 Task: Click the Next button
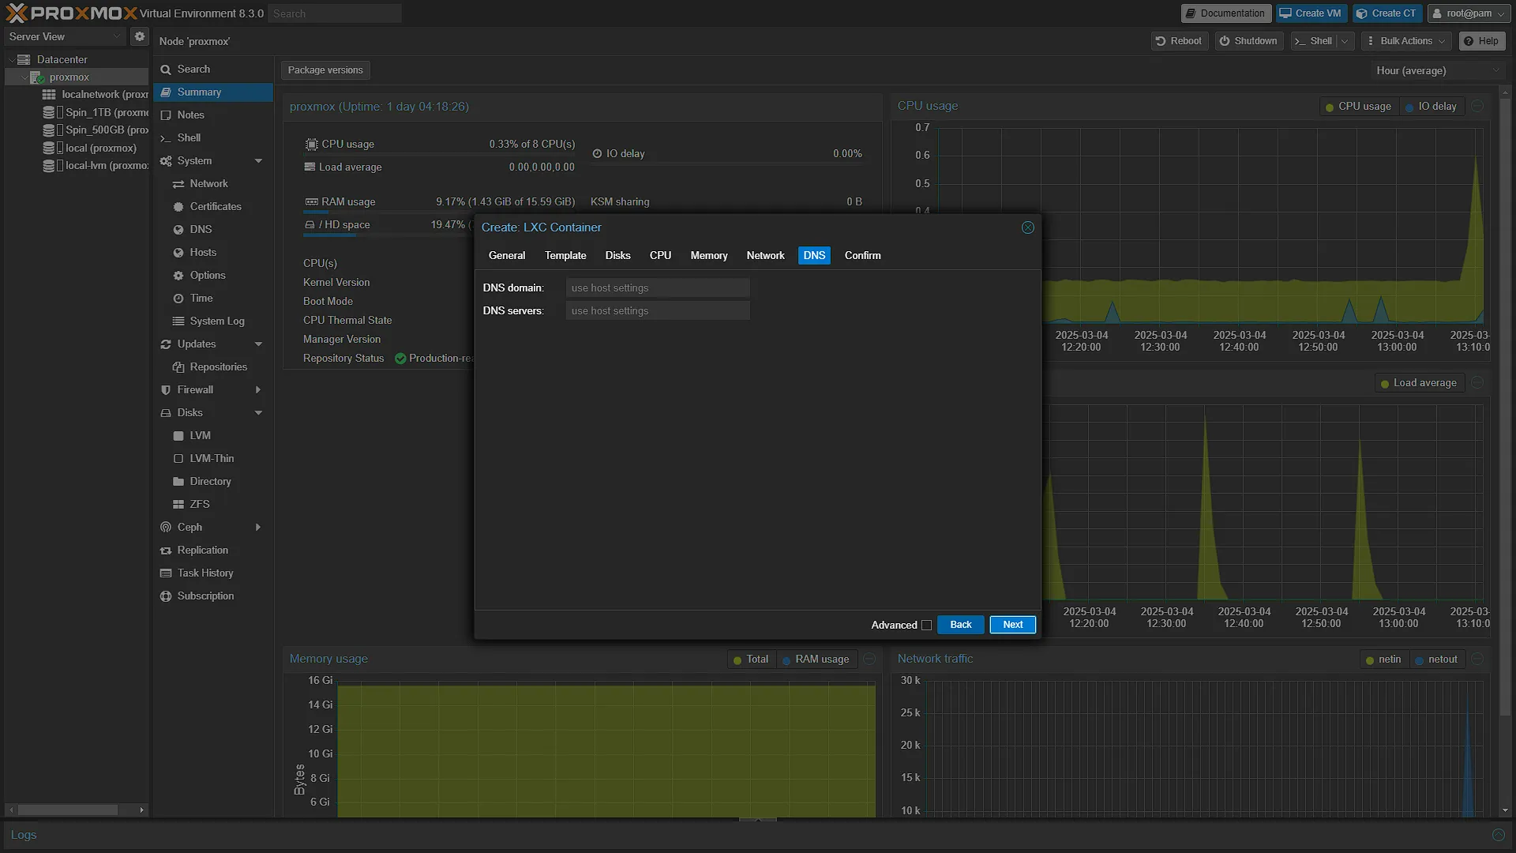tap(1012, 625)
